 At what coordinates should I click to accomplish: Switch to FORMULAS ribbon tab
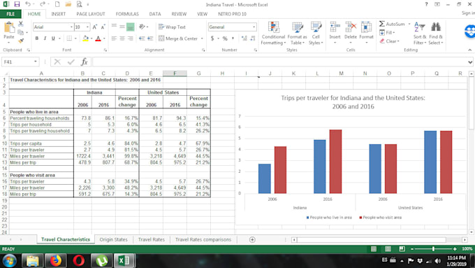(x=127, y=14)
